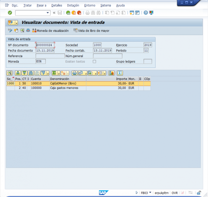Viewport: 208px width, 197px height.
Task: Click the Print icon in table toolbar
Action: coord(75,73)
